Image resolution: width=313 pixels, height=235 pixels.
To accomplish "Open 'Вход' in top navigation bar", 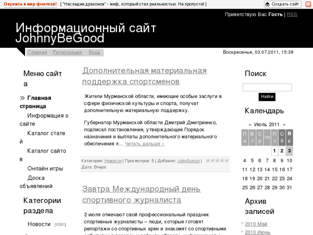I will (x=94, y=53).
